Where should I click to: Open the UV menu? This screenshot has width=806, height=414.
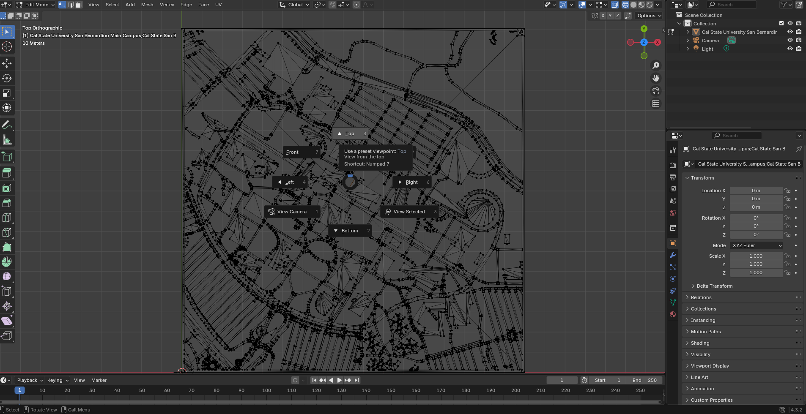218,5
